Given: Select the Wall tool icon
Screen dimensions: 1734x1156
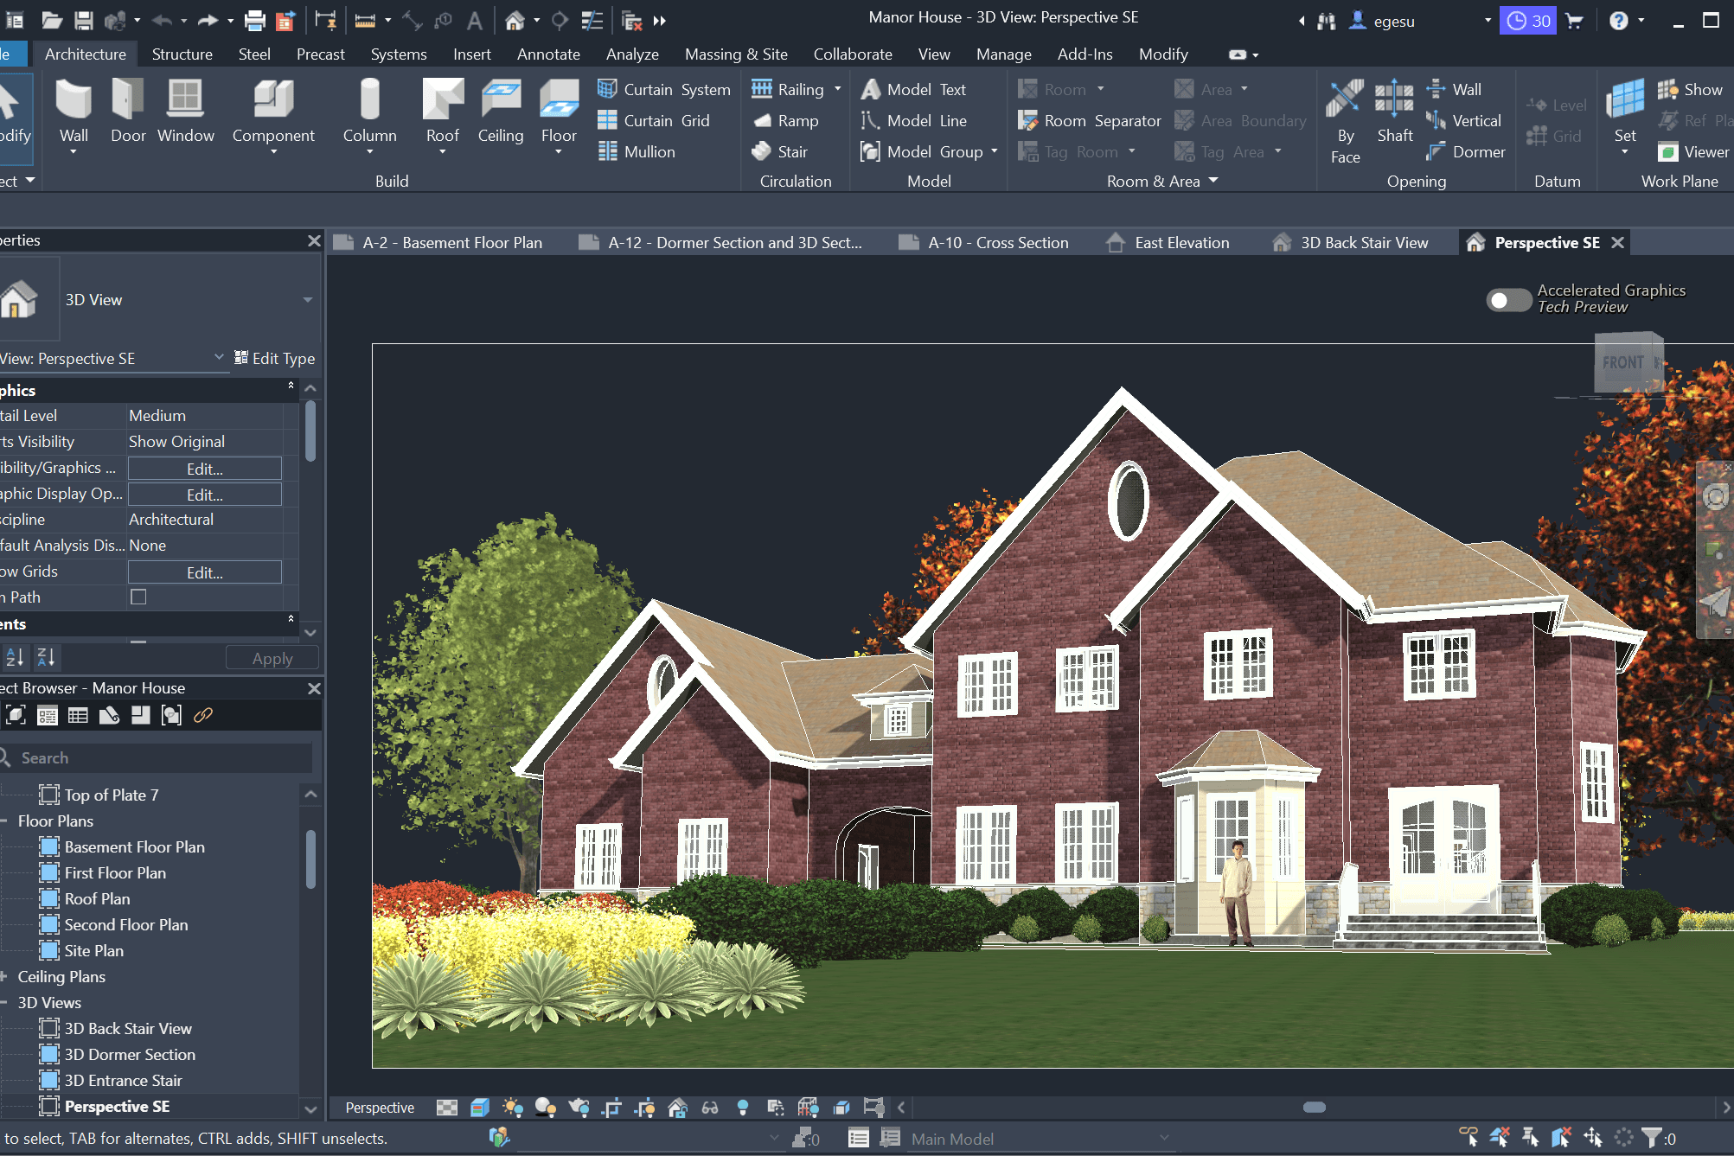Looking at the screenshot, I should point(74,100).
